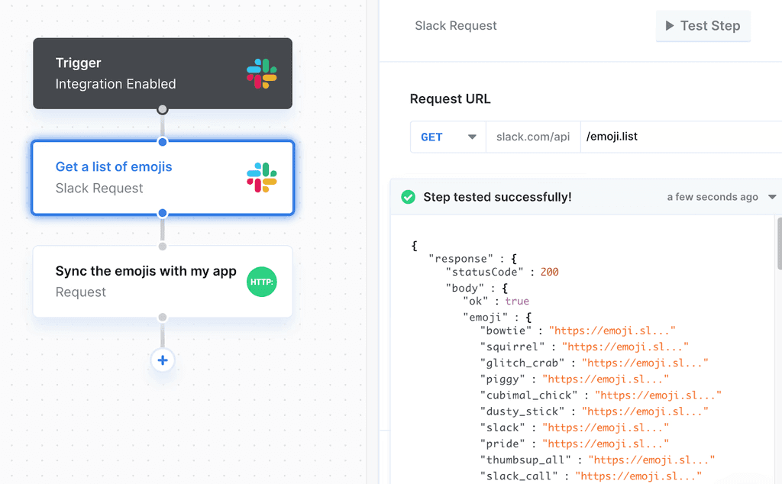
Task: Expand the test result timestamp arrow
Action: [772, 197]
